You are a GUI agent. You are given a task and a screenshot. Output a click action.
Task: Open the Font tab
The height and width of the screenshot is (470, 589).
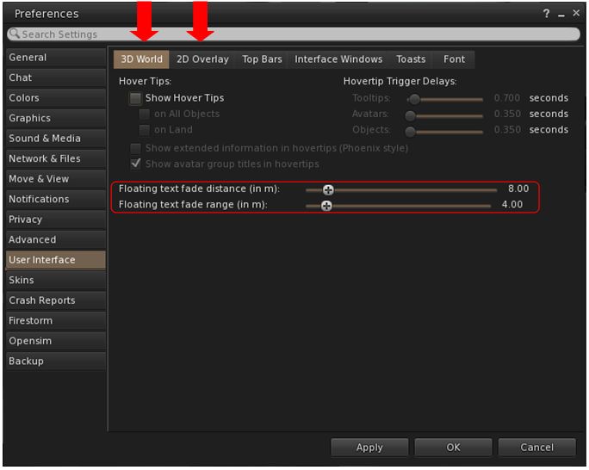(454, 59)
